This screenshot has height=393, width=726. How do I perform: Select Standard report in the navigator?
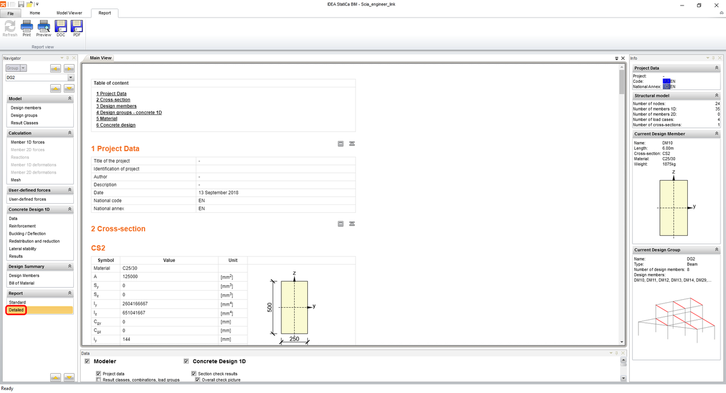17,302
